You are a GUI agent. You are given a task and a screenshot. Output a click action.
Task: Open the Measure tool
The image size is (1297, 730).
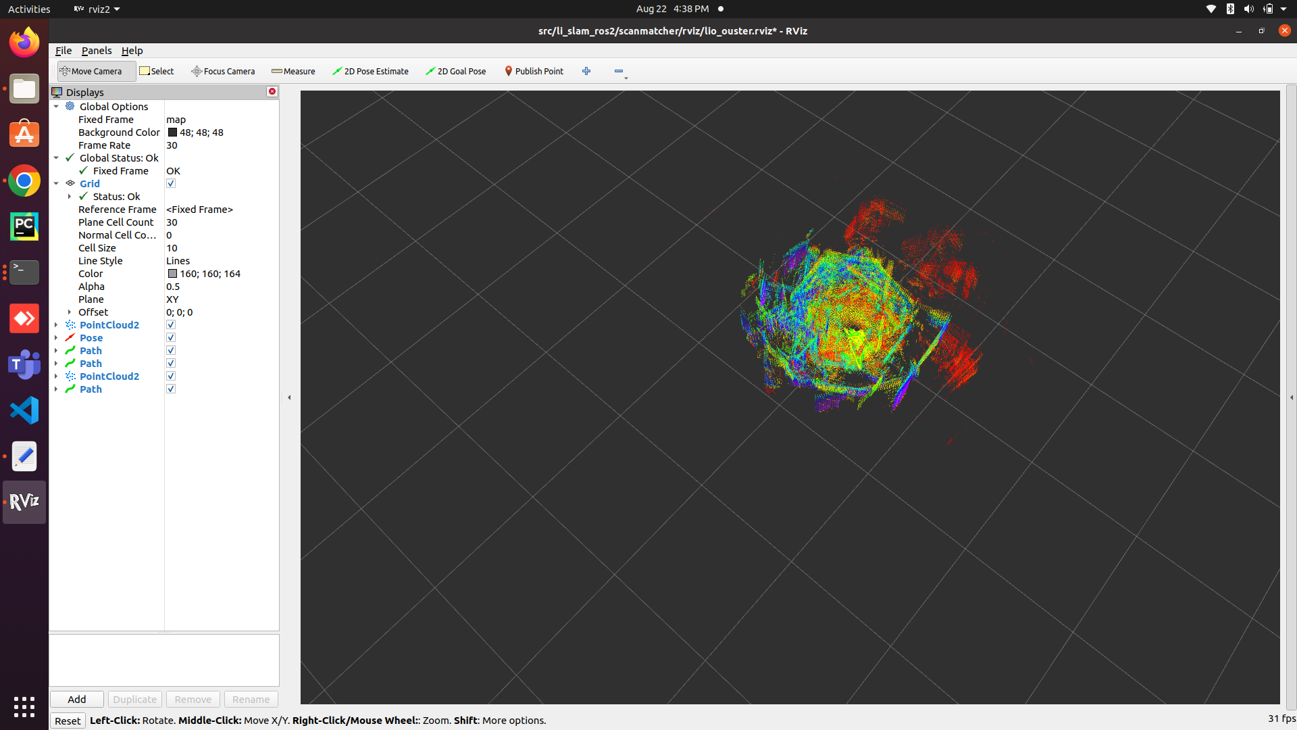pyautogui.click(x=293, y=71)
